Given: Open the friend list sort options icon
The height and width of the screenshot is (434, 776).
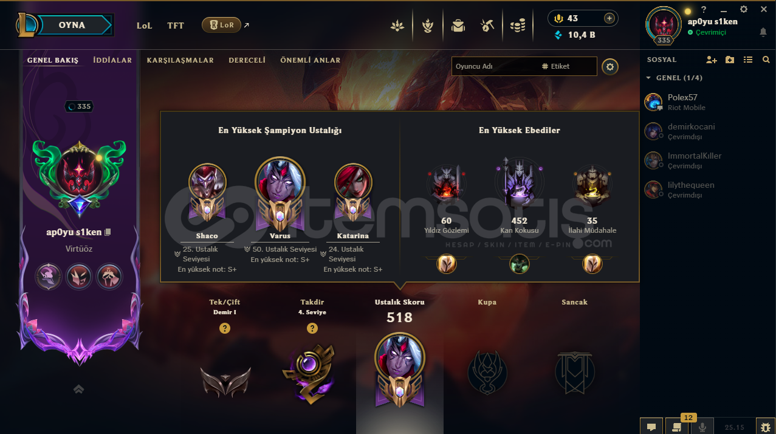Looking at the screenshot, I should [748, 60].
